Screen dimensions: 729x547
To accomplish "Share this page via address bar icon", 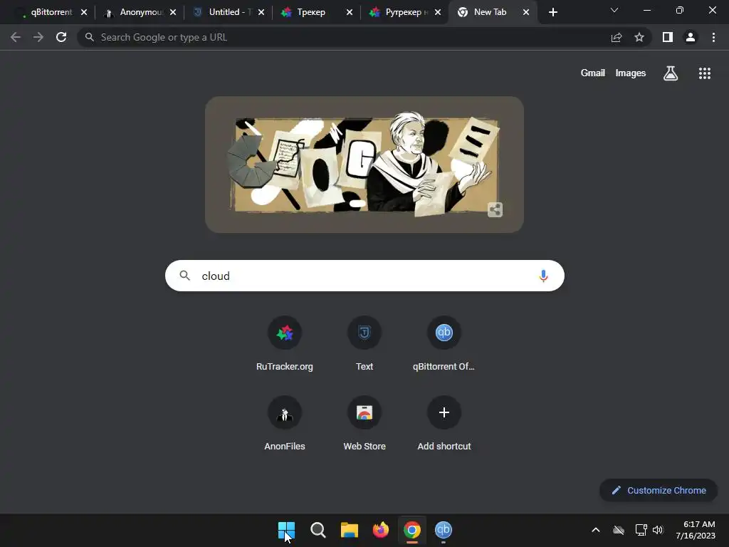I will (617, 37).
